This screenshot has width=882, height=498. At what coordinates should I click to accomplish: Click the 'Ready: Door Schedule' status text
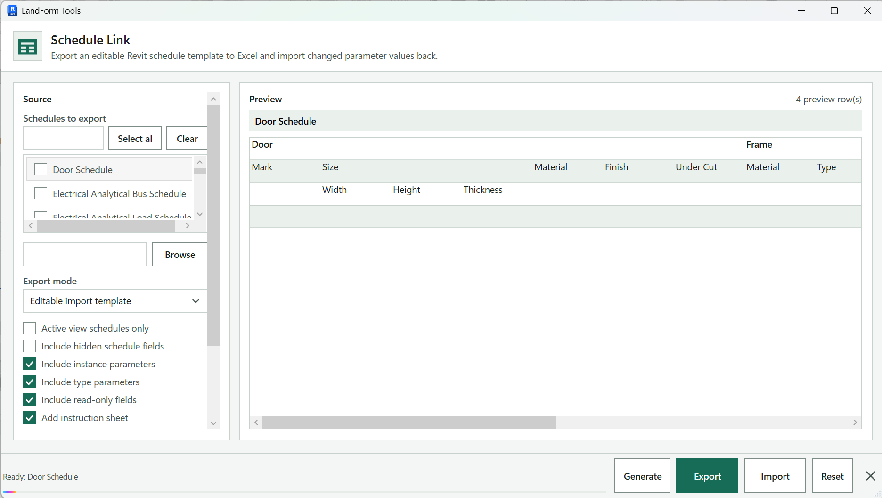tap(41, 477)
